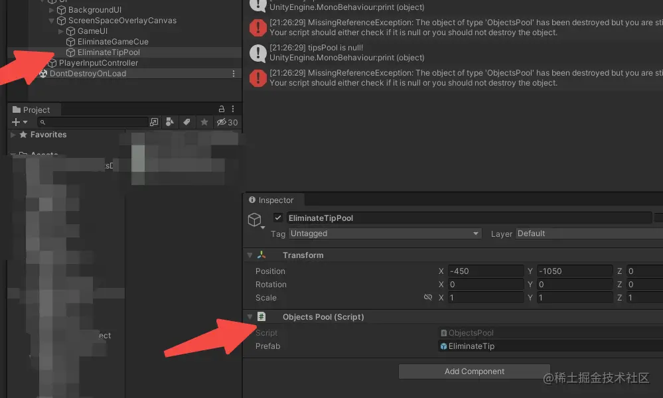Click the error icon of the last exception
The height and width of the screenshot is (398, 663).
pyautogui.click(x=258, y=78)
